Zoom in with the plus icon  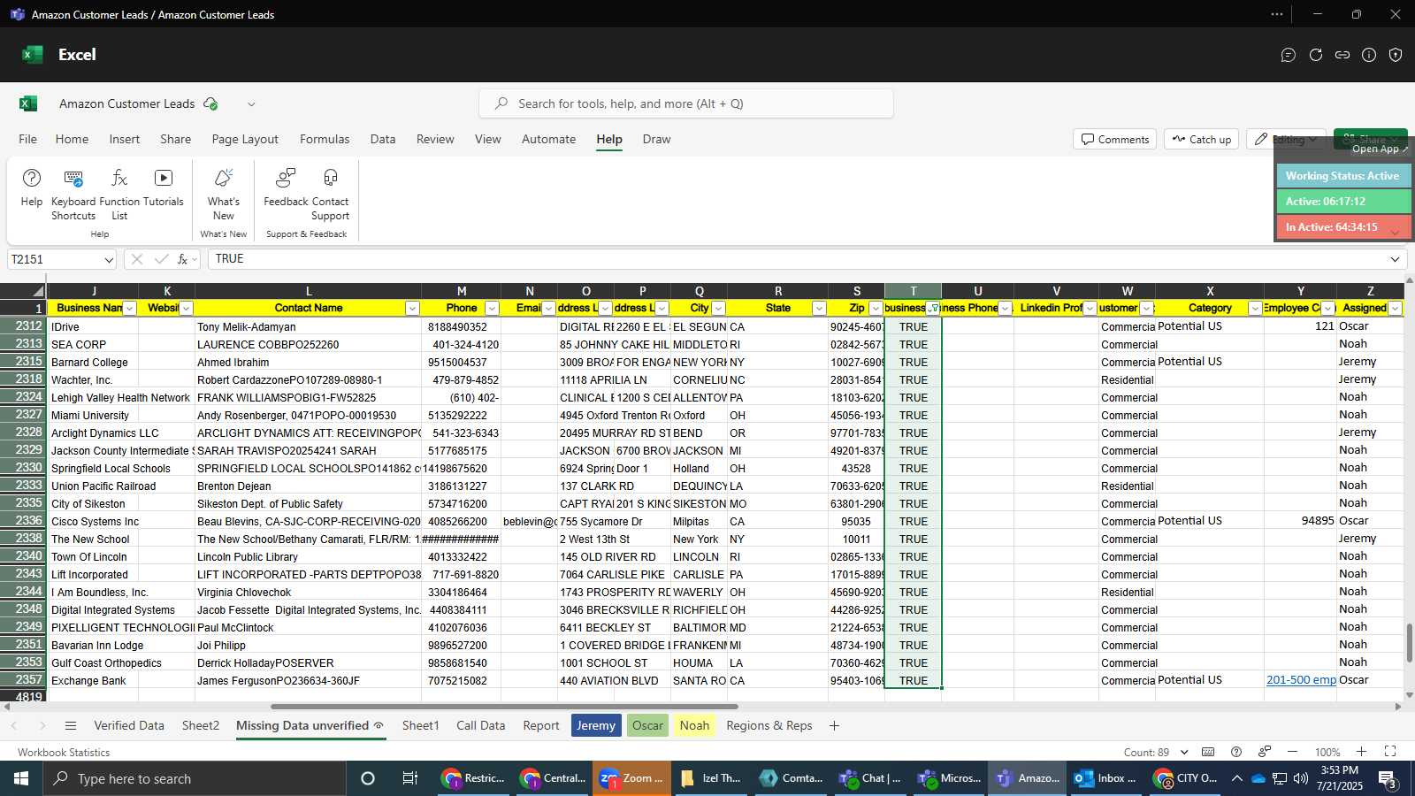(x=1362, y=752)
